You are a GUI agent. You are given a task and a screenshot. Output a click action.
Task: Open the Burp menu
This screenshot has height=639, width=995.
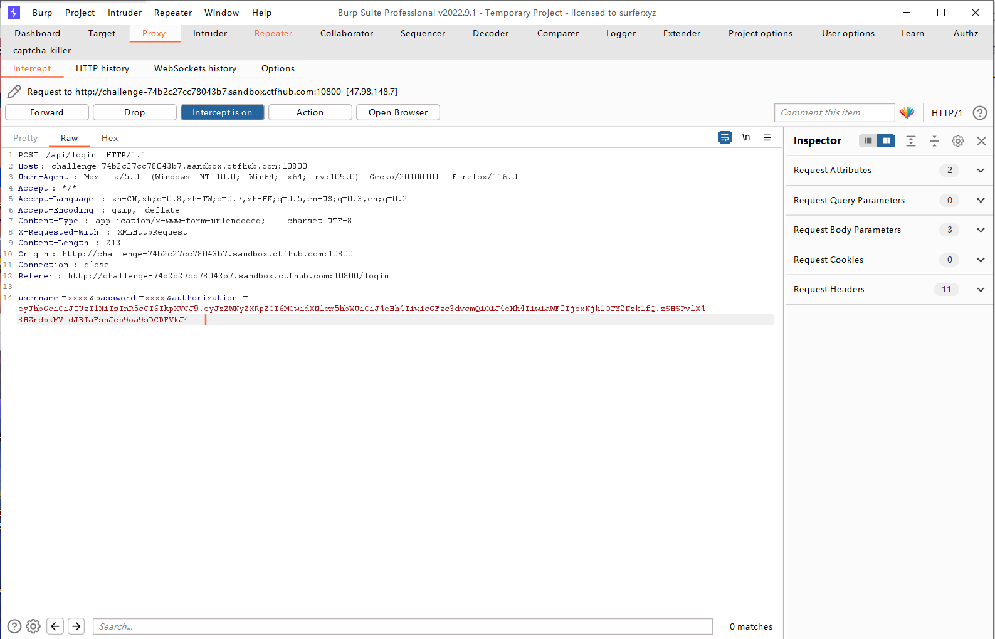pos(43,13)
